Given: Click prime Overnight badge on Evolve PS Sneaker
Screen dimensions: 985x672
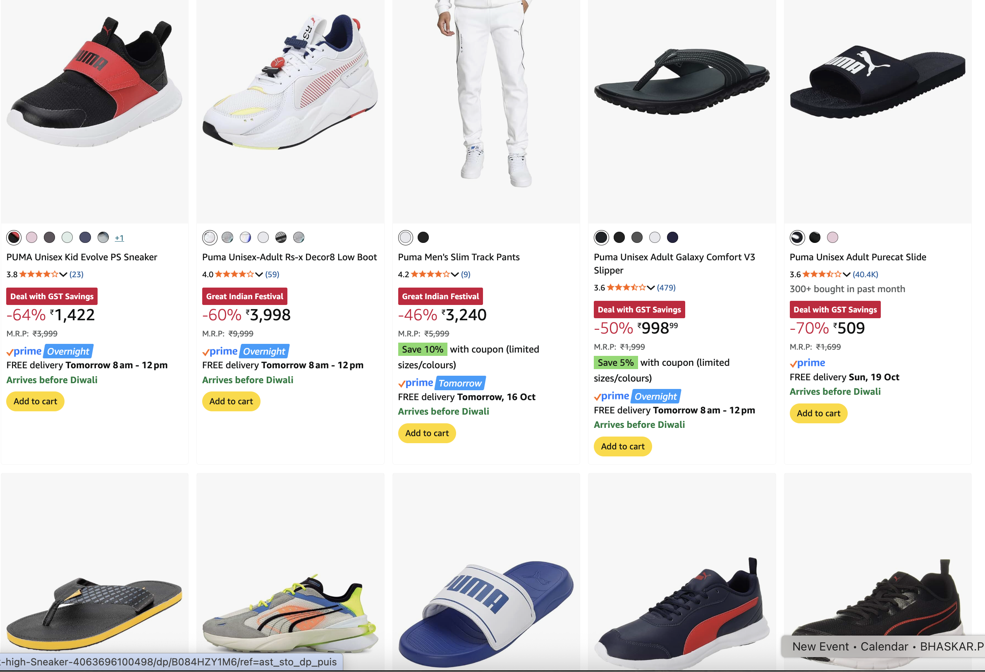Looking at the screenshot, I should pyautogui.click(x=68, y=351).
